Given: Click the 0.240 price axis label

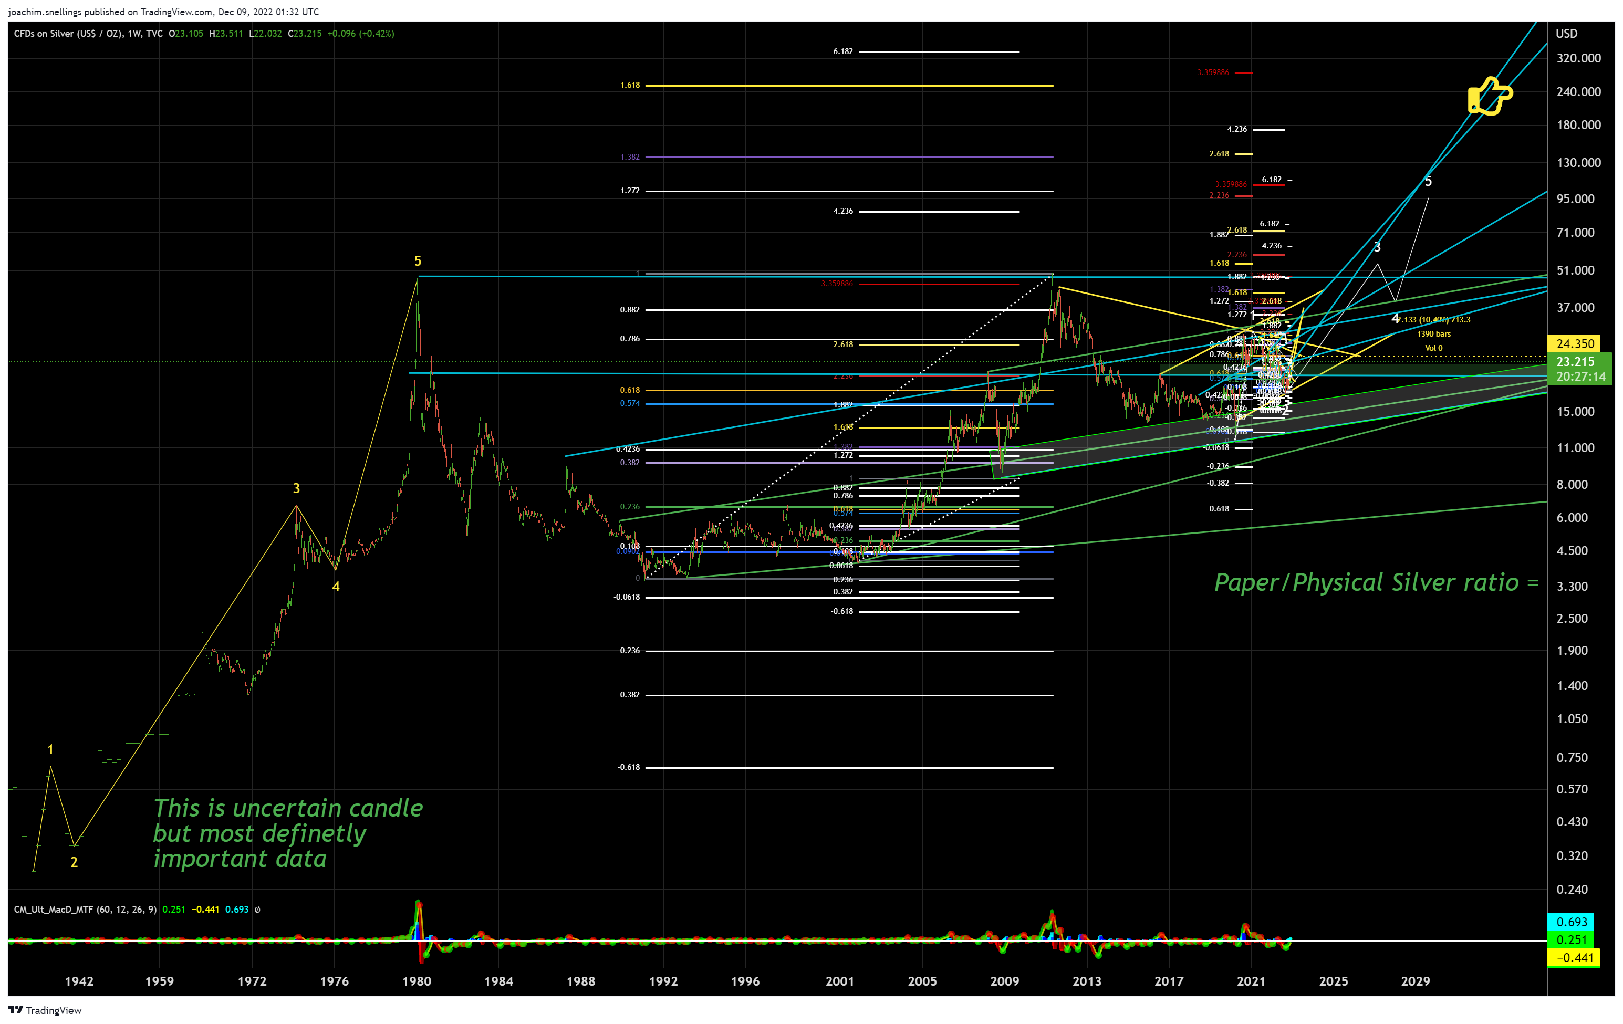Looking at the screenshot, I should click(x=1573, y=889).
